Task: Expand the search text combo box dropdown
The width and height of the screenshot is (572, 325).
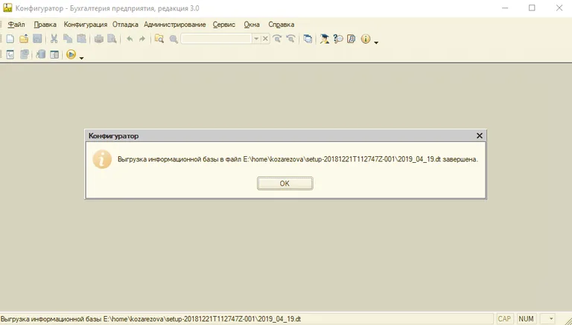Action: coord(256,39)
